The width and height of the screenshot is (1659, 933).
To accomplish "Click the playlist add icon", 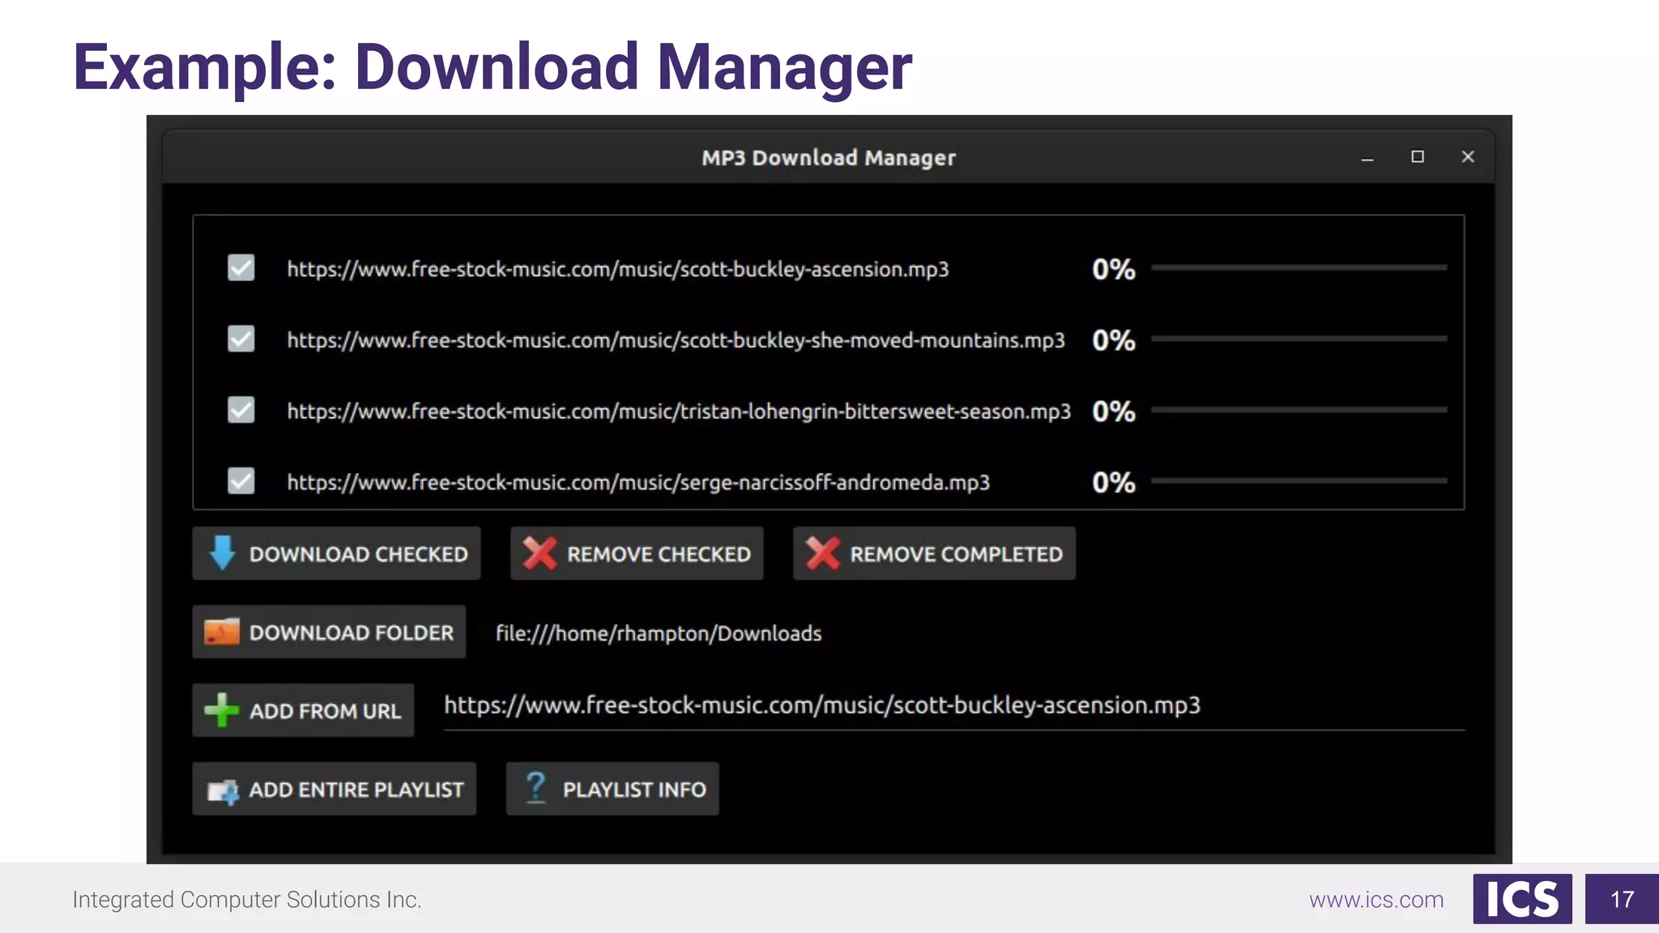I will 223,790.
